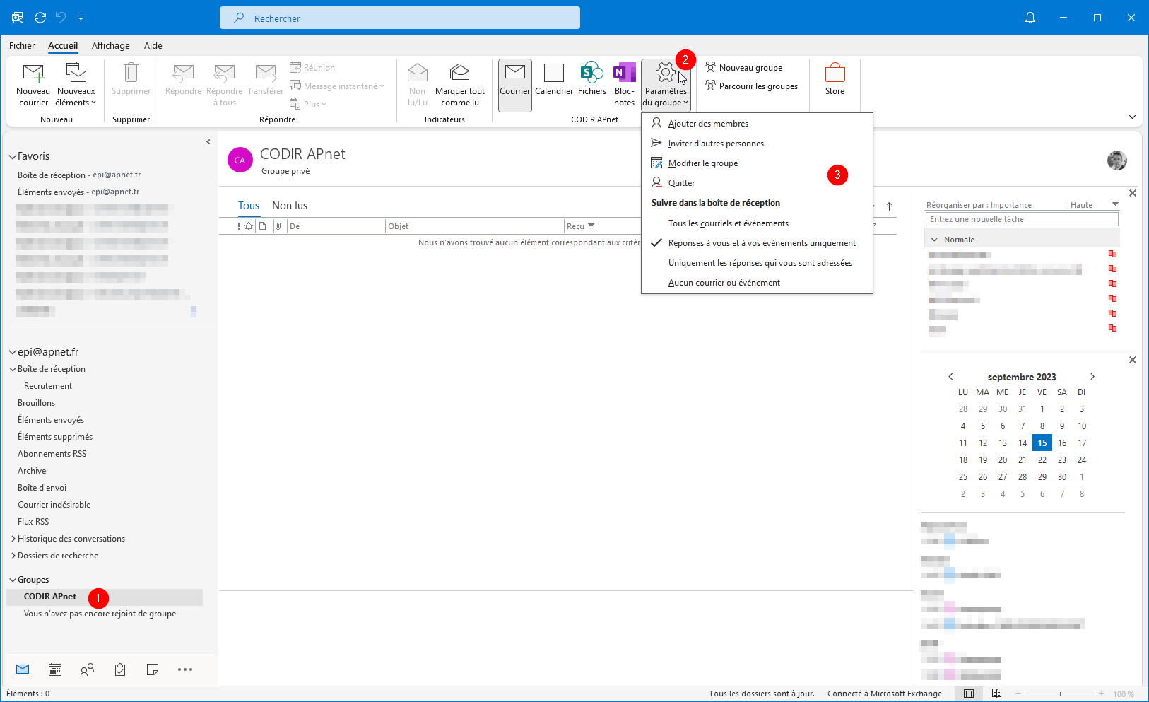The height and width of the screenshot is (702, 1149).
Task: Click Entrez une nouvelle tâche field
Action: click(1022, 219)
